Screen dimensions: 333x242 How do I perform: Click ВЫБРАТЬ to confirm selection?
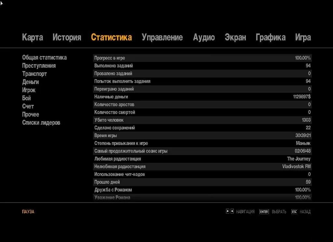point(279,212)
